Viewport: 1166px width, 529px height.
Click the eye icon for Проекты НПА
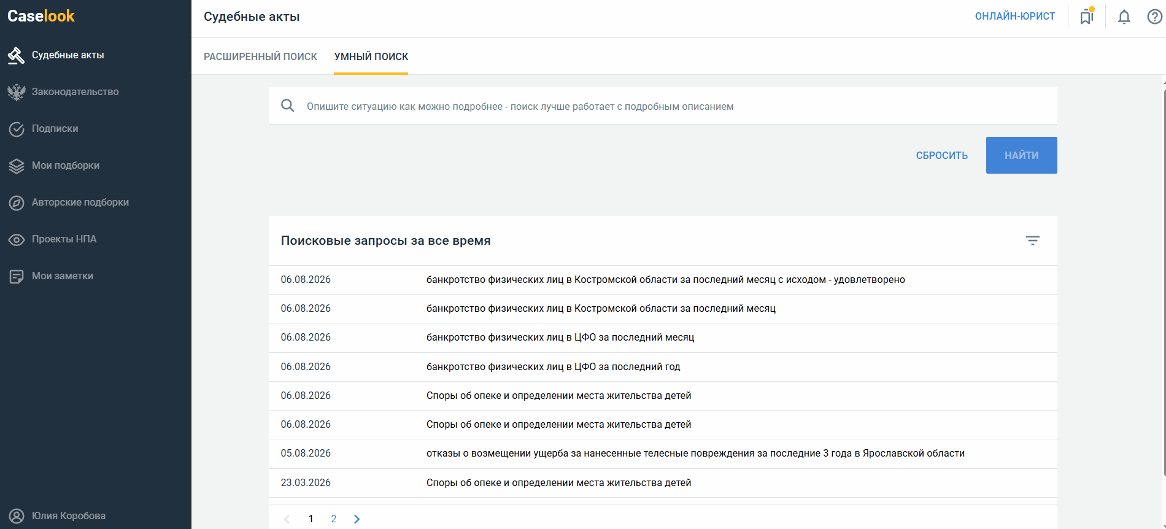click(16, 239)
